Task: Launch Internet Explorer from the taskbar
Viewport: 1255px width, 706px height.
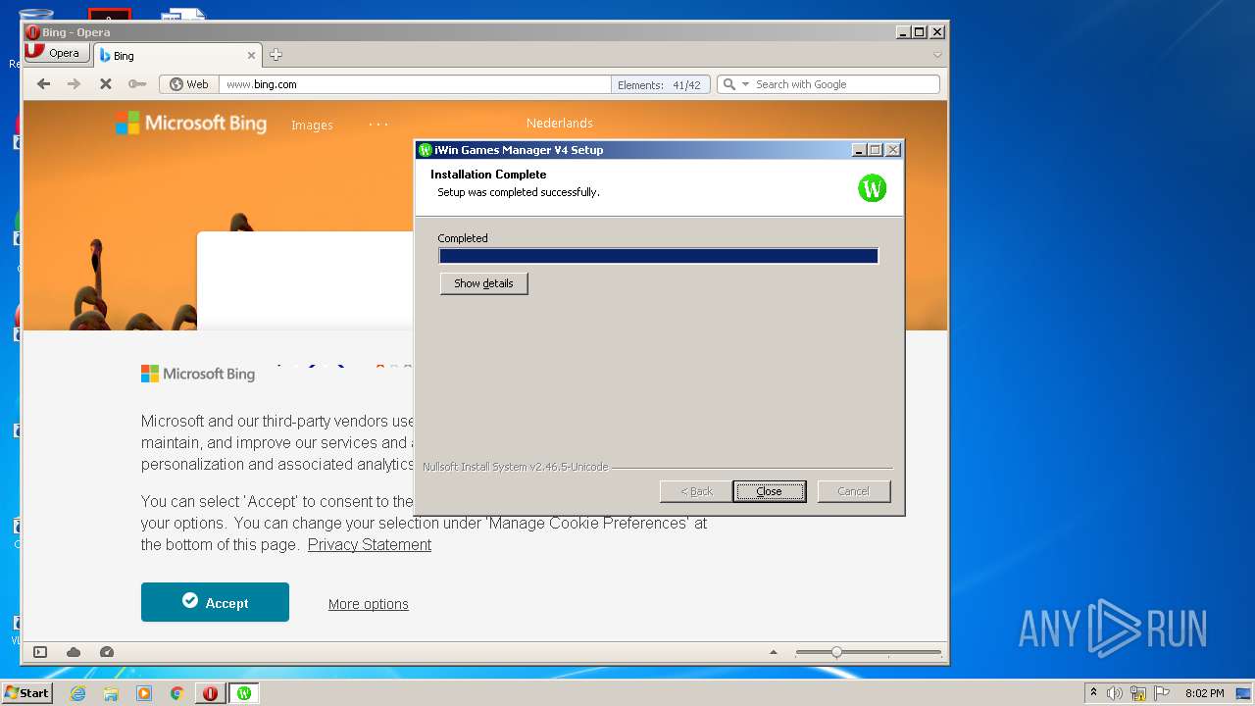Action: 77,693
